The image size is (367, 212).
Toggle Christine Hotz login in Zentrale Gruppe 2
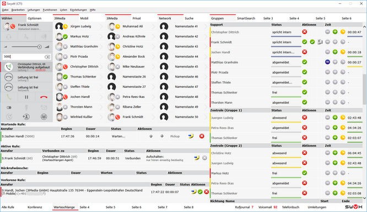(x=305, y=153)
